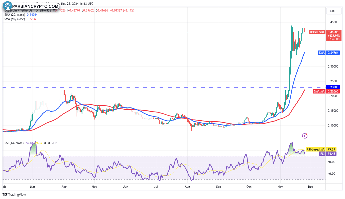Click the DOGEUSDT price label tag
The height and width of the screenshot is (199, 345).
pos(317,32)
